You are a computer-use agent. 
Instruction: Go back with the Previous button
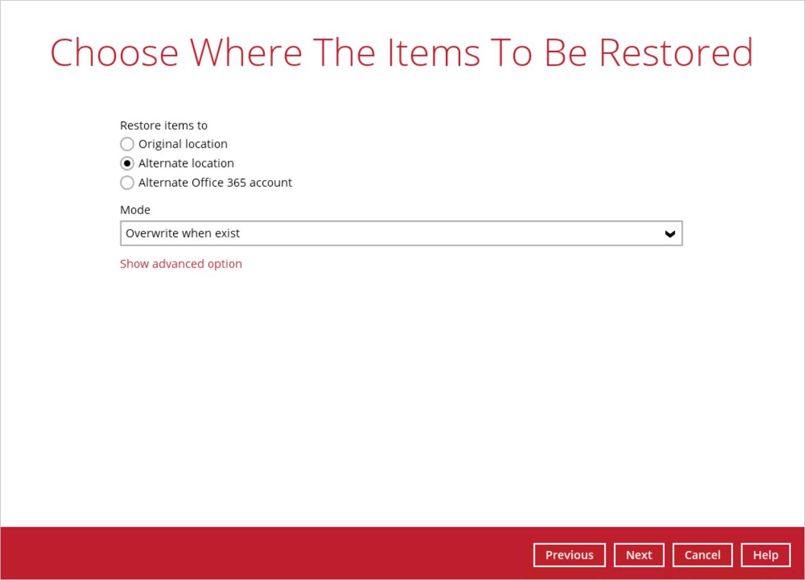[569, 555]
